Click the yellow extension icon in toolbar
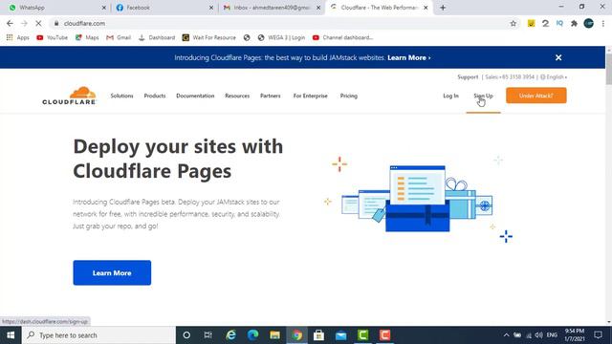 point(531,23)
